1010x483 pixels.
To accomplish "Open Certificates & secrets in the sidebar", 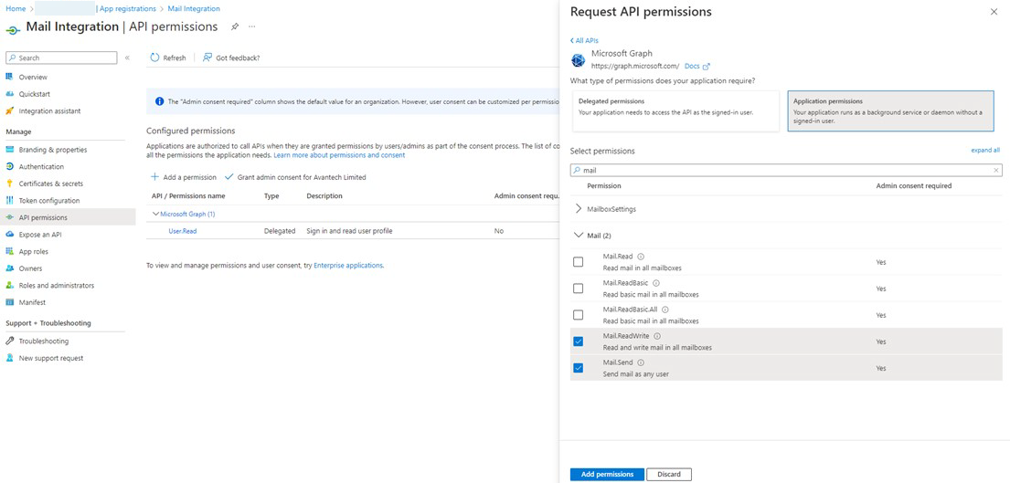I will pos(50,184).
